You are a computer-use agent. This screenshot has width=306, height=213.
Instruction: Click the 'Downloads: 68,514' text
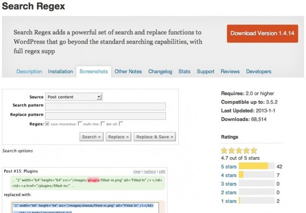[x=244, y=119]
